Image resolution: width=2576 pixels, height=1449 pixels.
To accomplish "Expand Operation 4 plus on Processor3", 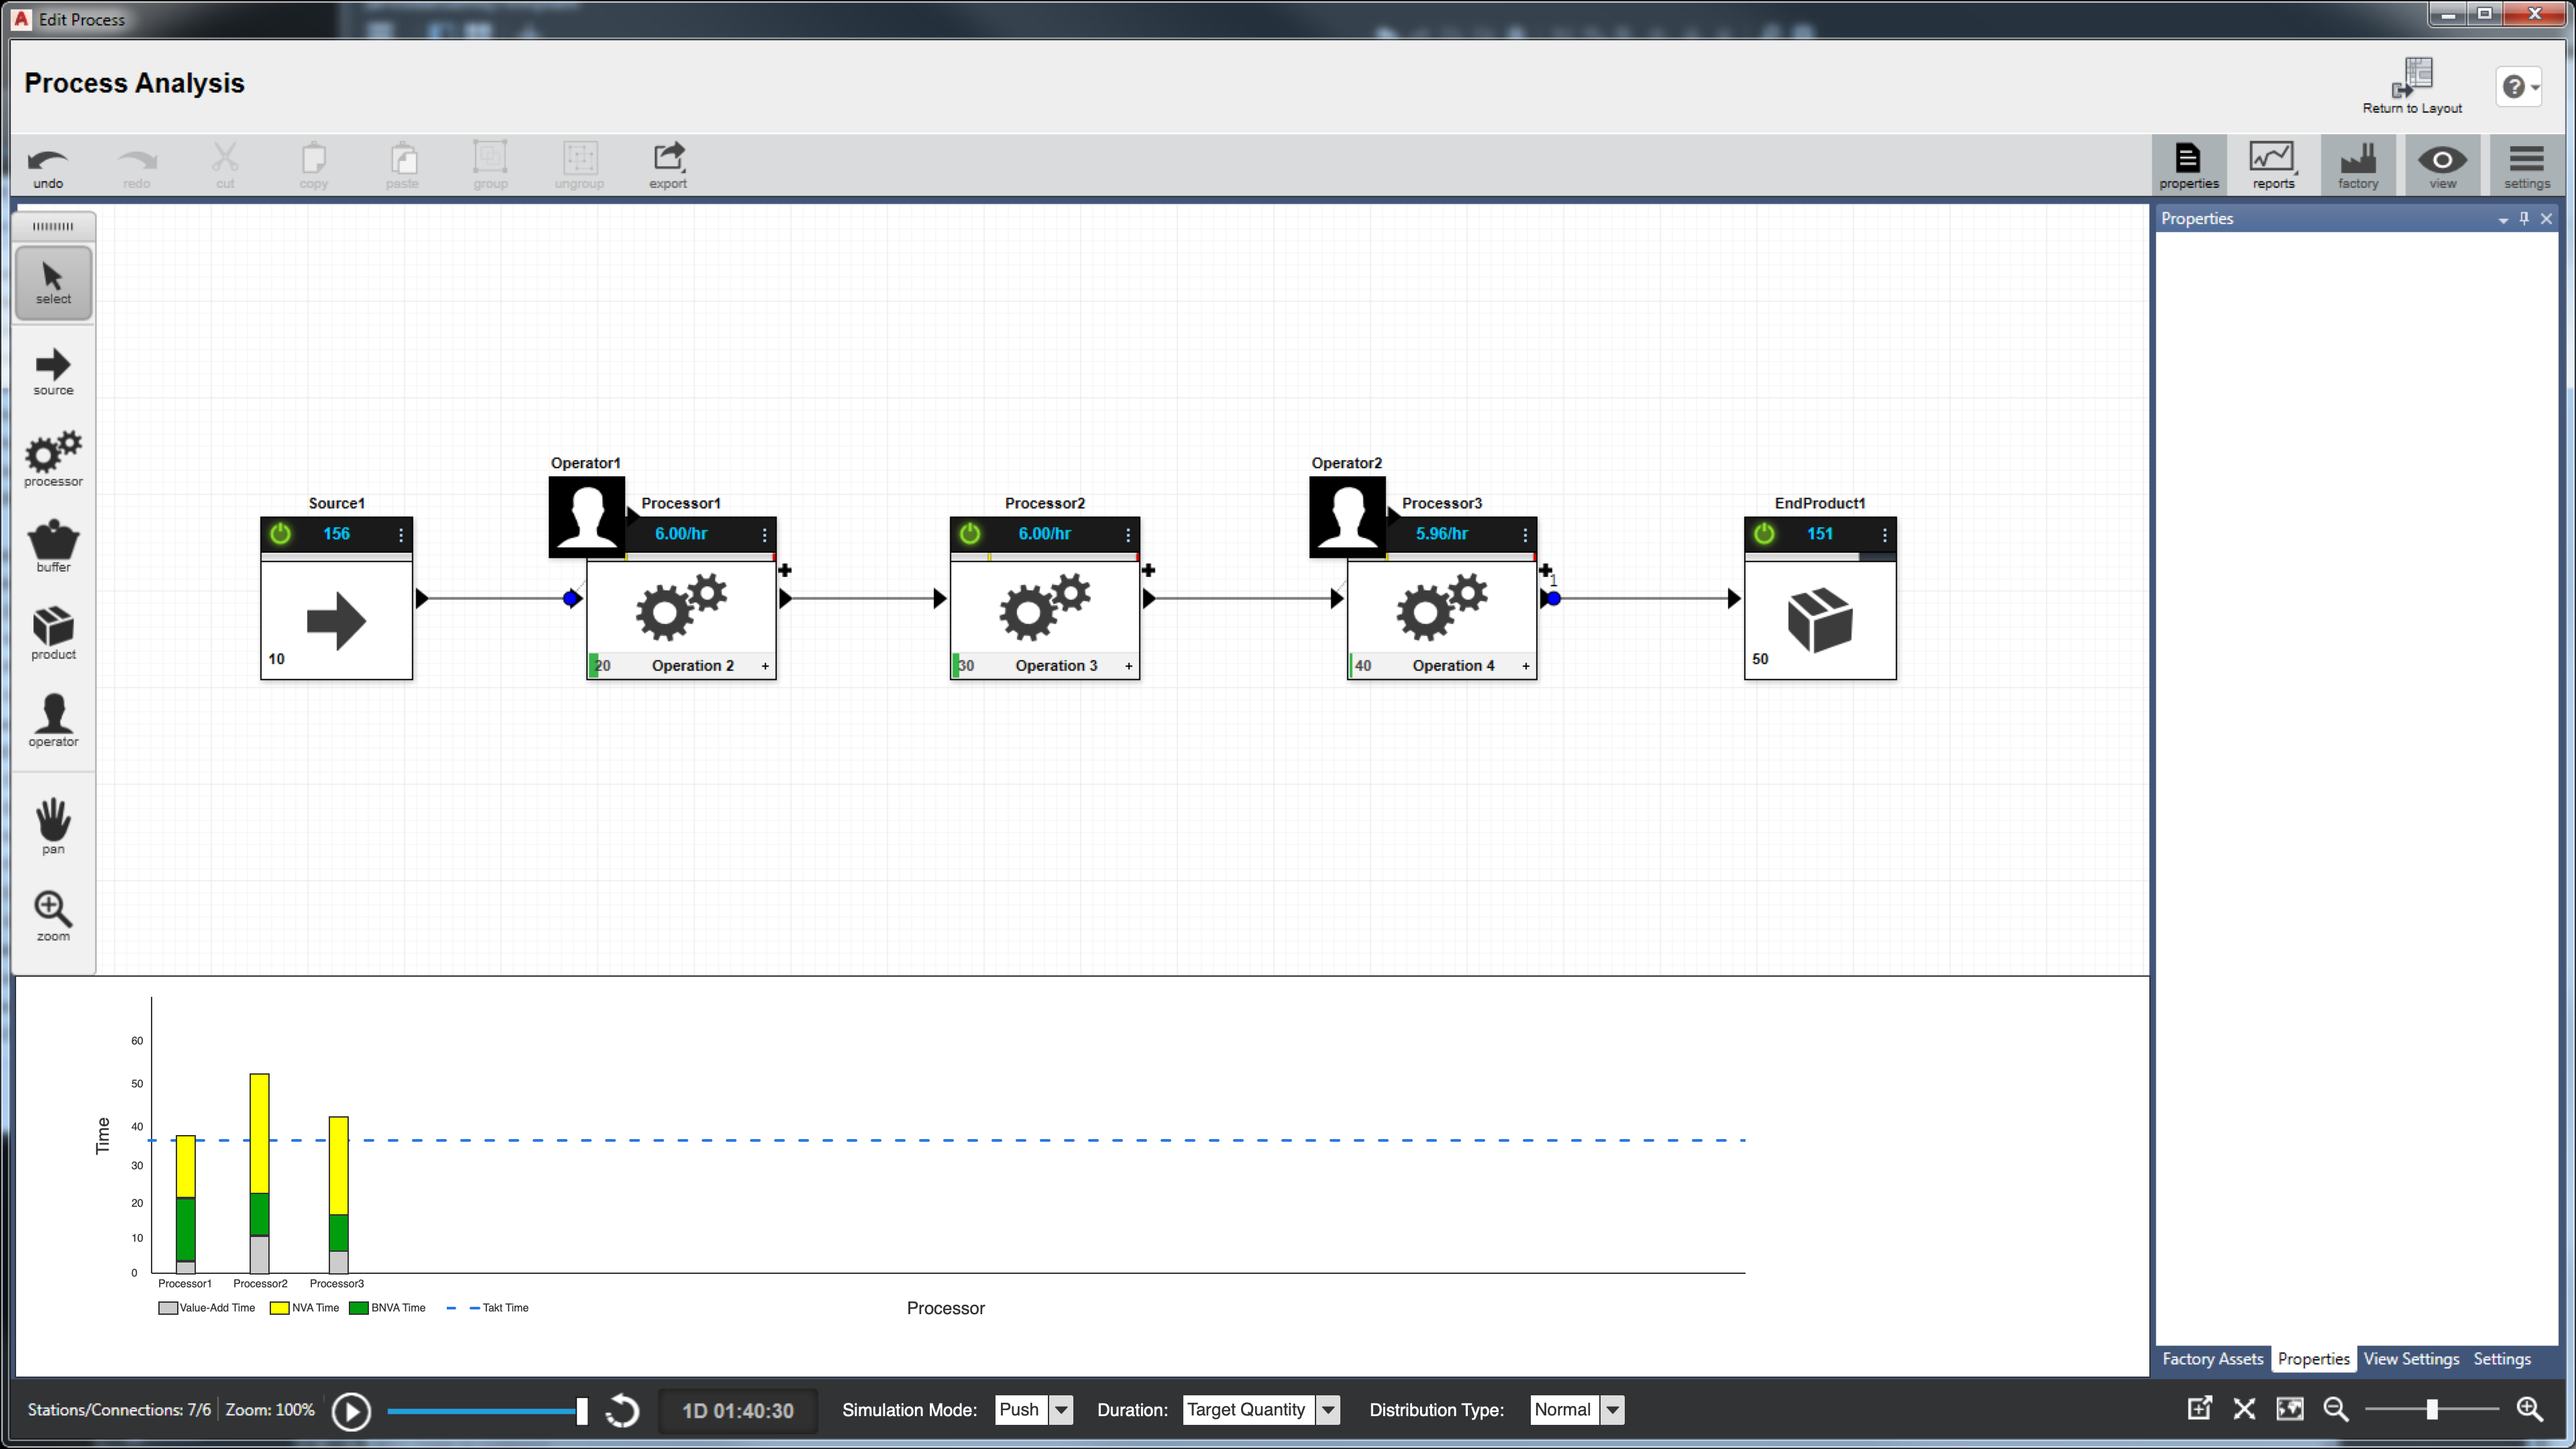I will [1526, 666].
